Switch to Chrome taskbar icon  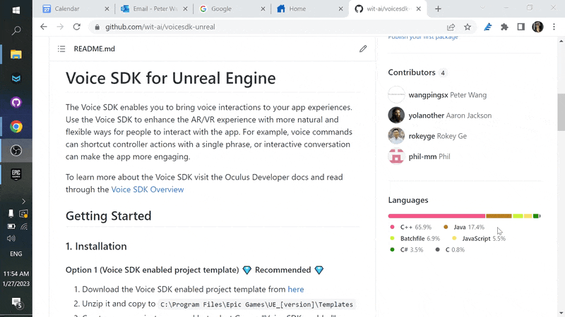click(16, 127)
